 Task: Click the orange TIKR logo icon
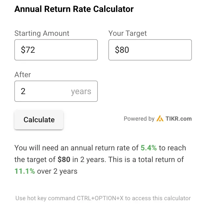click(160, 119)
